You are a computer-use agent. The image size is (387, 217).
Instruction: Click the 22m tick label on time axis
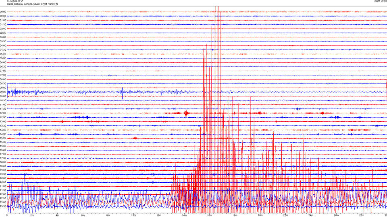coord(285,215)
